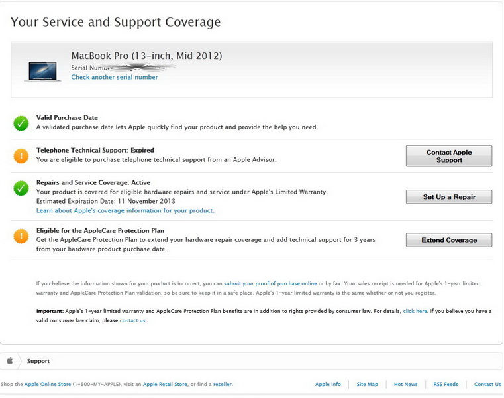Open Learn about Apple's coverage information link
Screen dimensions: 504x398
(x=125, y=210)
